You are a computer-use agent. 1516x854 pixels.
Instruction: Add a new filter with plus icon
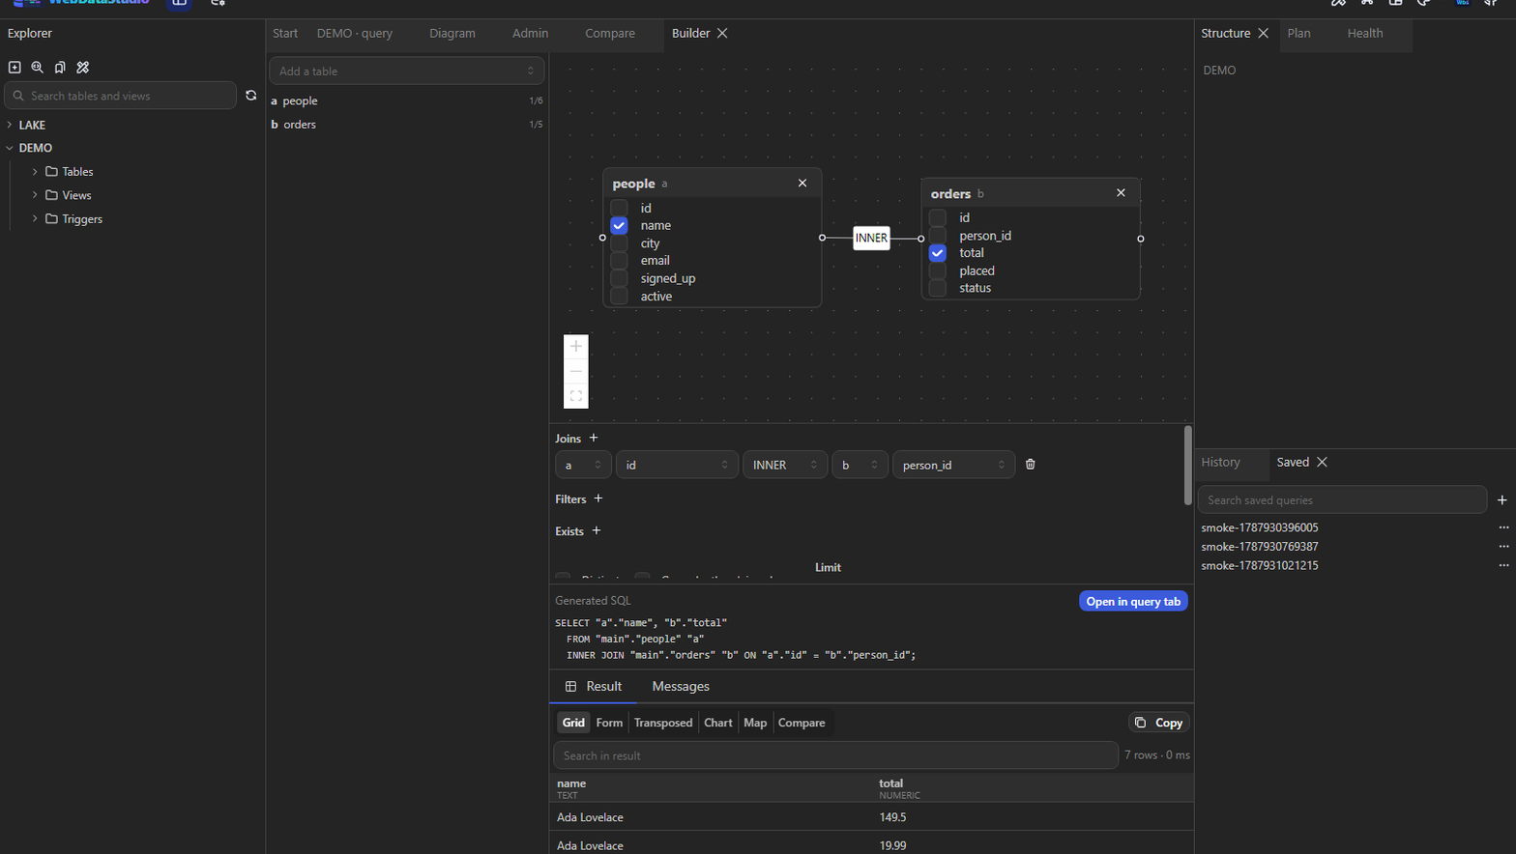click(x=598, y=498)
